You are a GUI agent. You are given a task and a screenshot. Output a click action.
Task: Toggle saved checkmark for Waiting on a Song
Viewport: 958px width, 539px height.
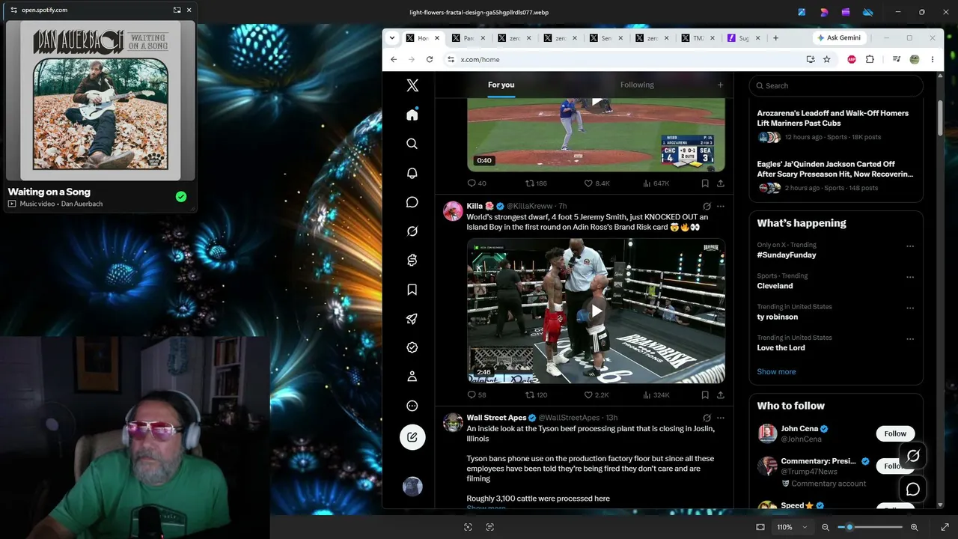181,197
